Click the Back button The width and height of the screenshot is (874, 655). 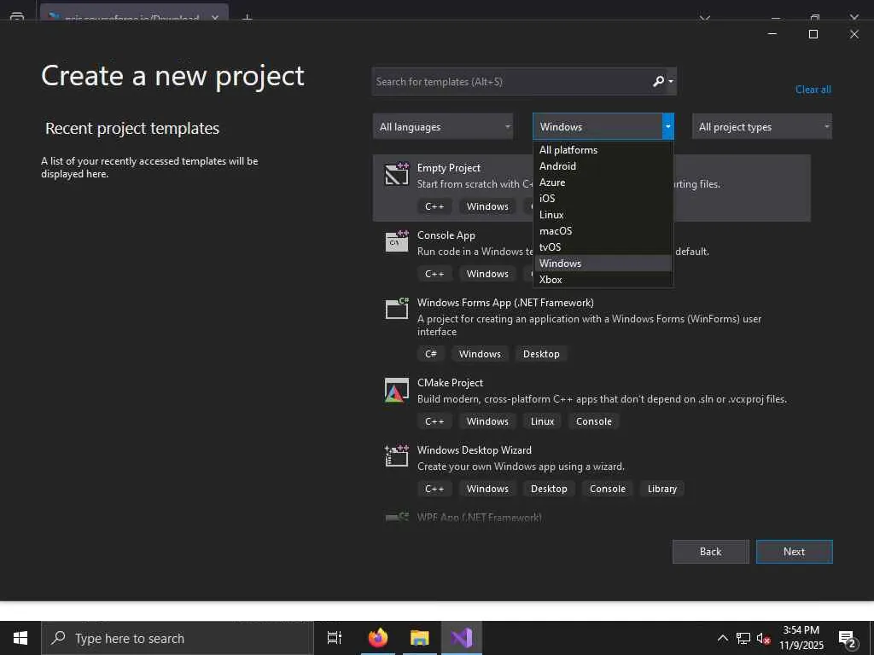click(711, 552)
